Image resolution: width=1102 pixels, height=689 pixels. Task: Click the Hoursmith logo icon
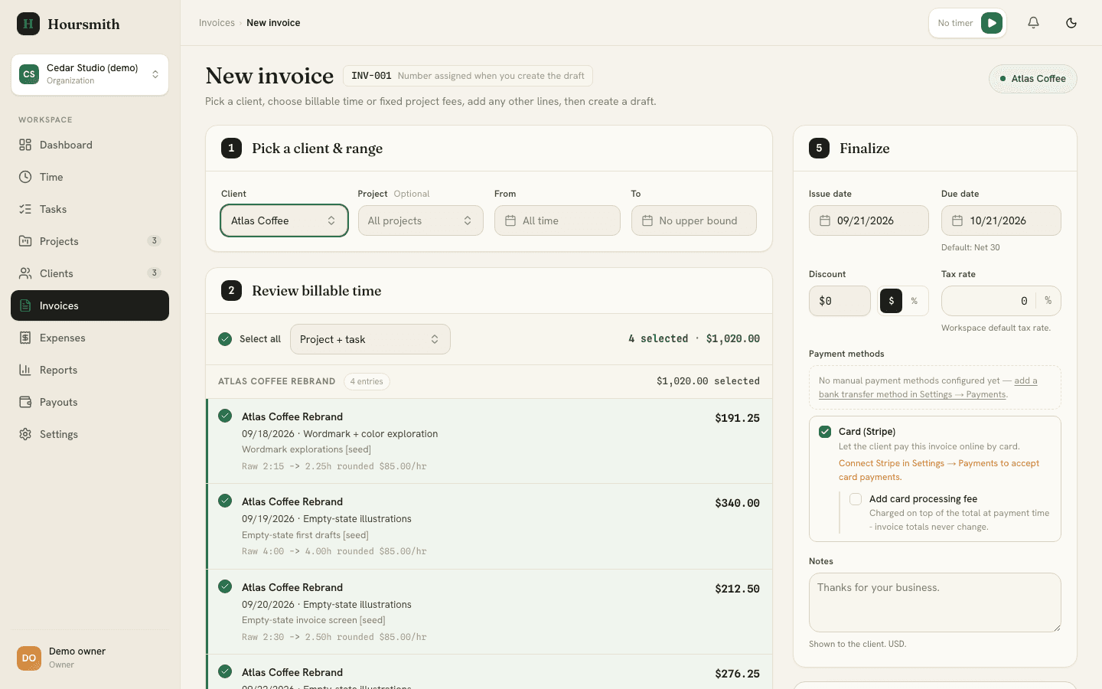point(28,24)
